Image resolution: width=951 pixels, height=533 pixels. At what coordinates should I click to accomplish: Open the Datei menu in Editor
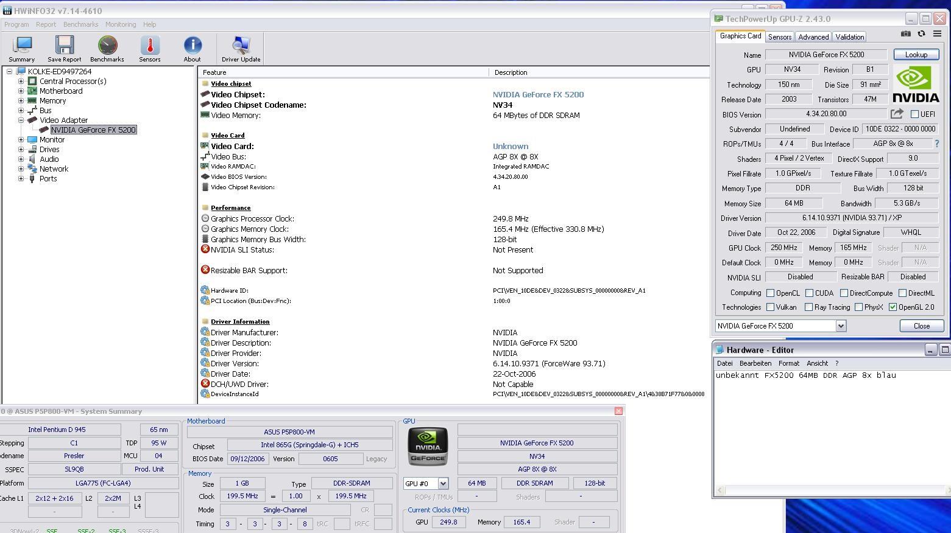click(x=724, y=363)
